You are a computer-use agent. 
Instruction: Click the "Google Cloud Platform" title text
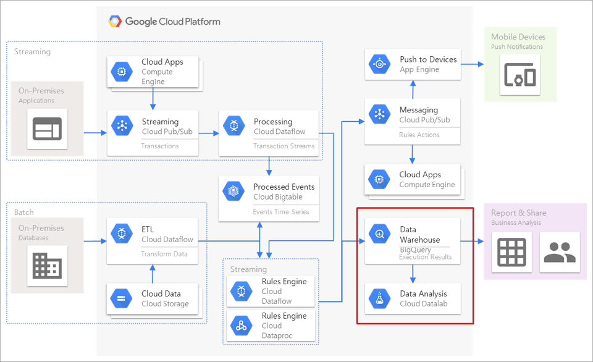tap(173, 22)
